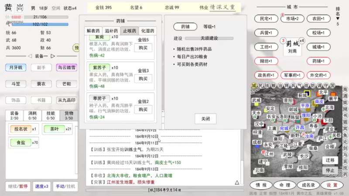Select the 乌云踏雪 mount slot
This screenshot has height=196, width=349.
point(67,68)
